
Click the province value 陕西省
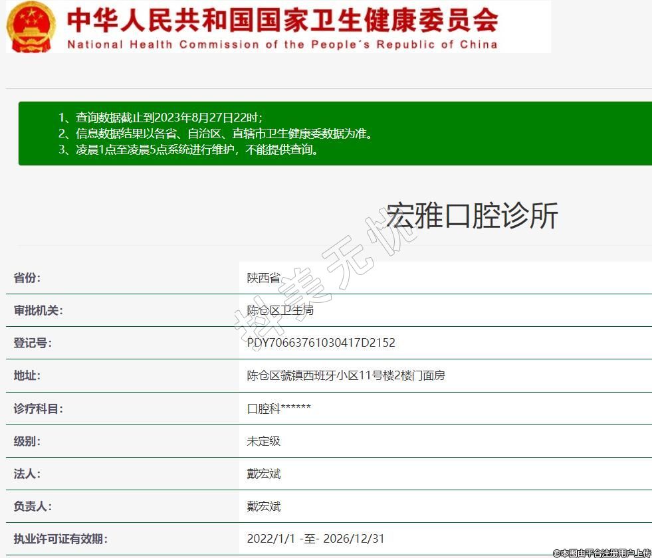263,278
